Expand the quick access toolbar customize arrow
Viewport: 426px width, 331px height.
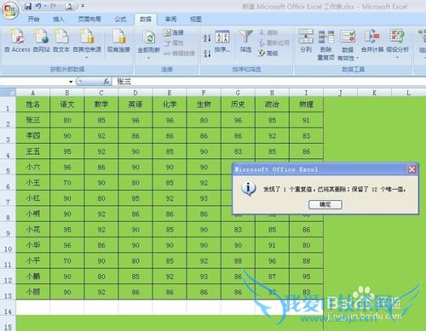pyautogui.click(x=83, y=6)
